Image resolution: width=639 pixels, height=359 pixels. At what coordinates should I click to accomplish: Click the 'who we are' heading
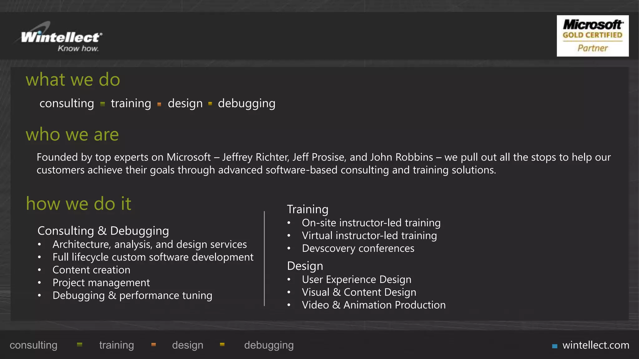click(72, 135)
